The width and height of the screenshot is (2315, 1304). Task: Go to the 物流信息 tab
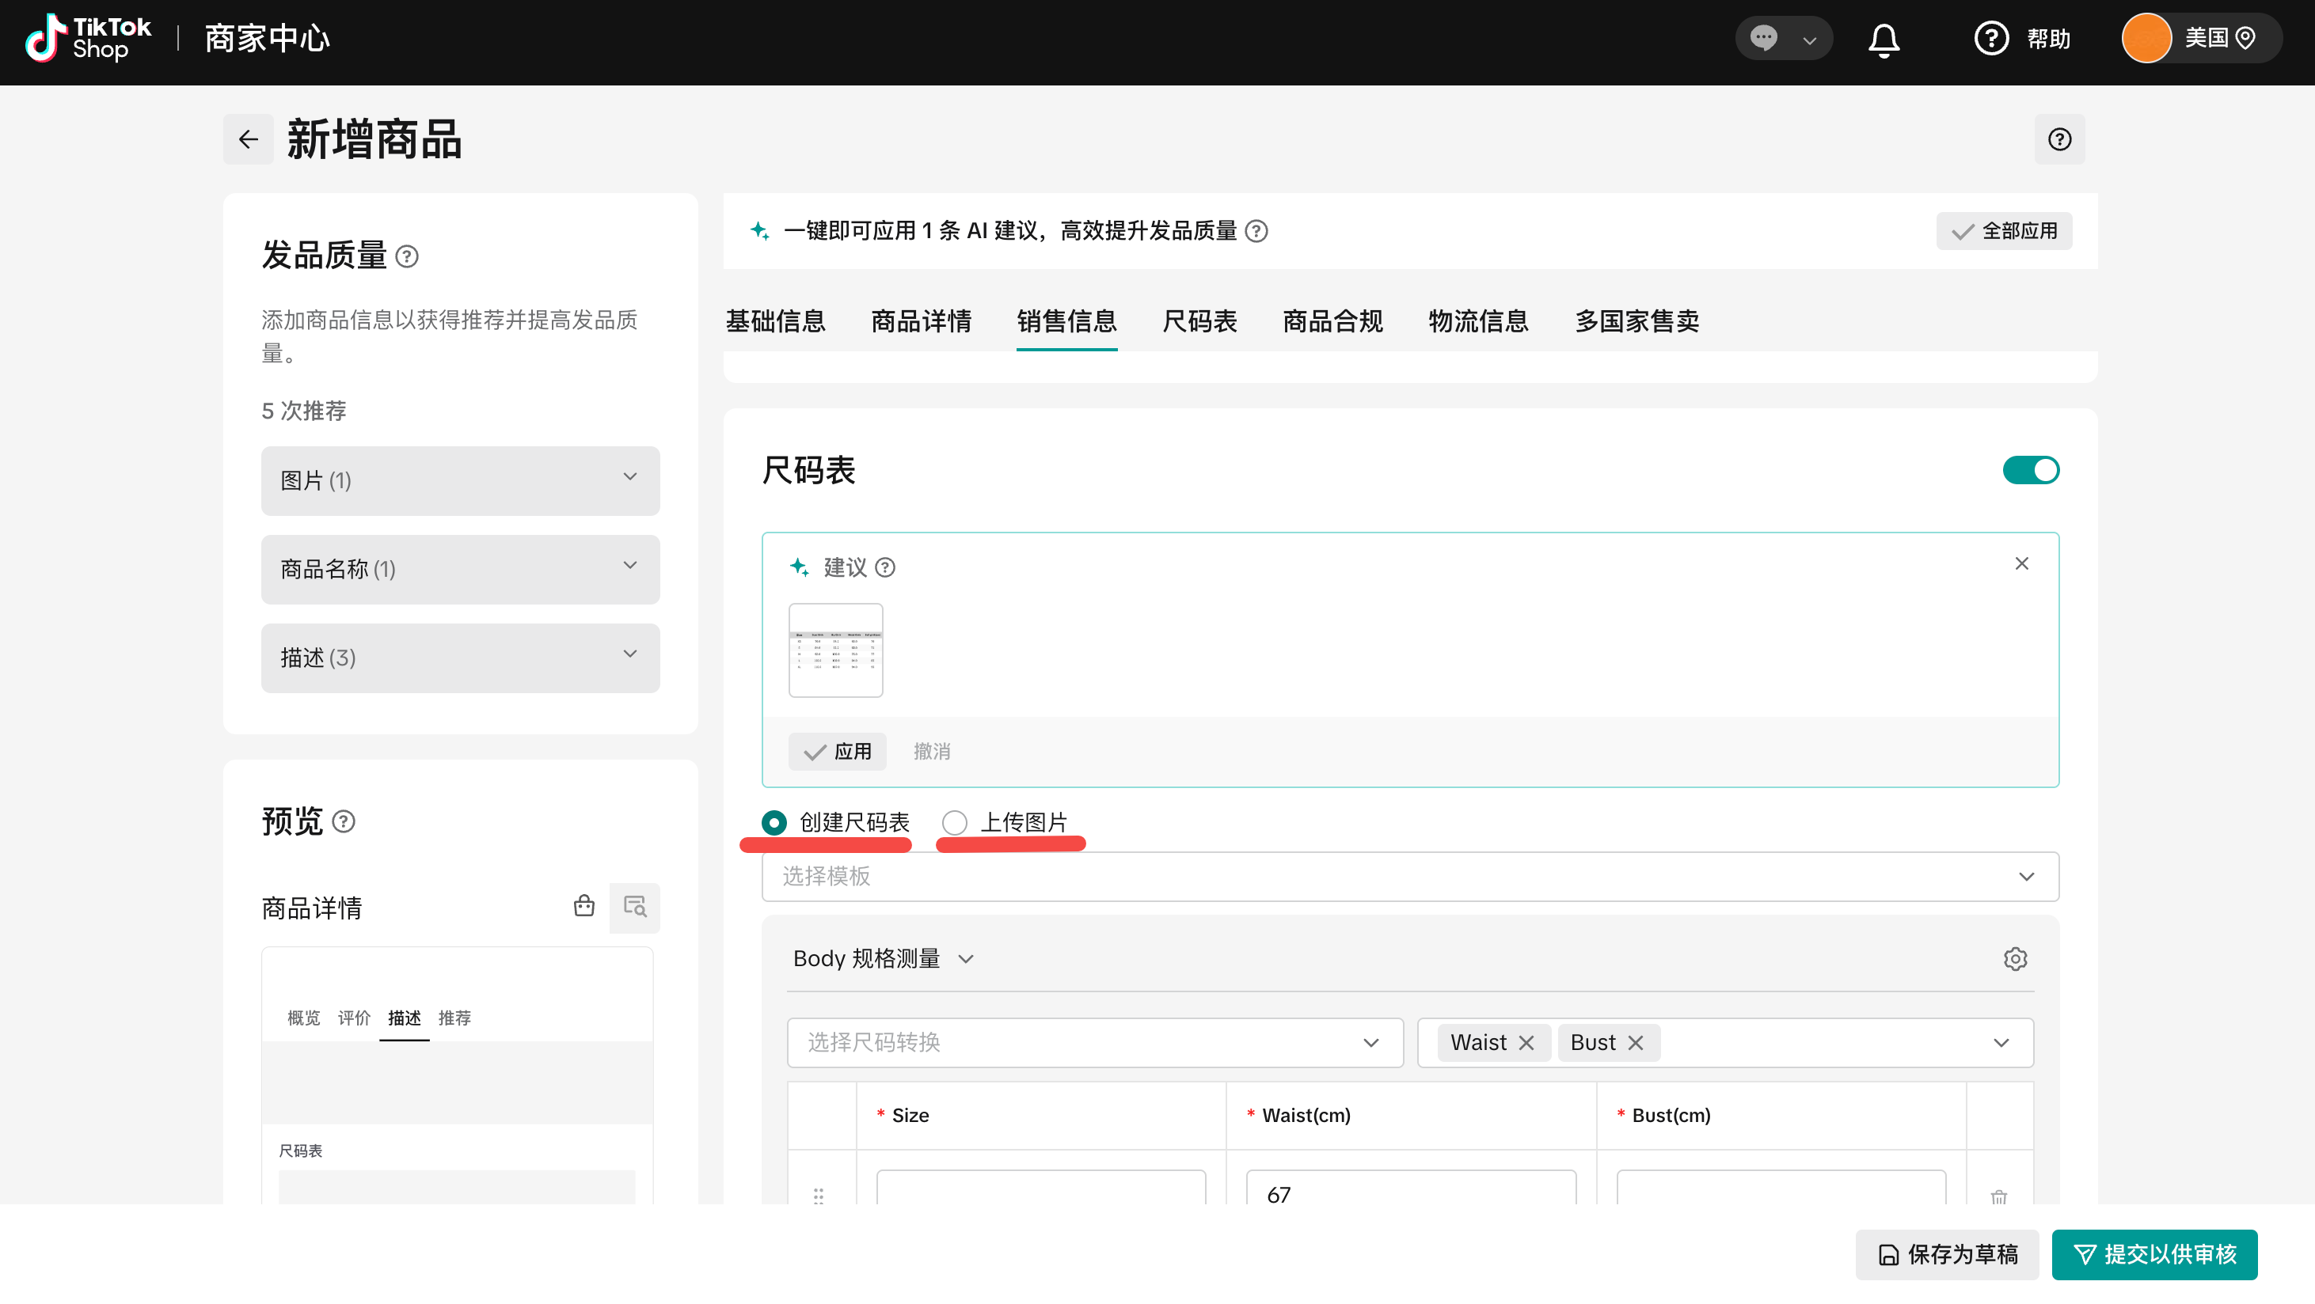1477,320
